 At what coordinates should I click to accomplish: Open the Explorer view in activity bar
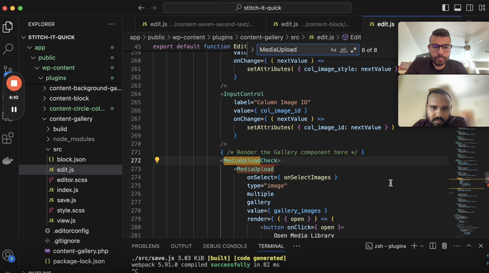pos(8,27)
